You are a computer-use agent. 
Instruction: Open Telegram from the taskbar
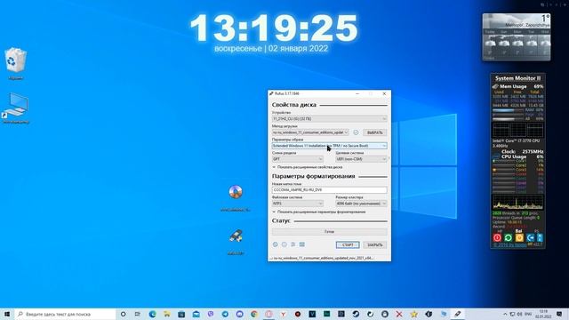[225, 314]
